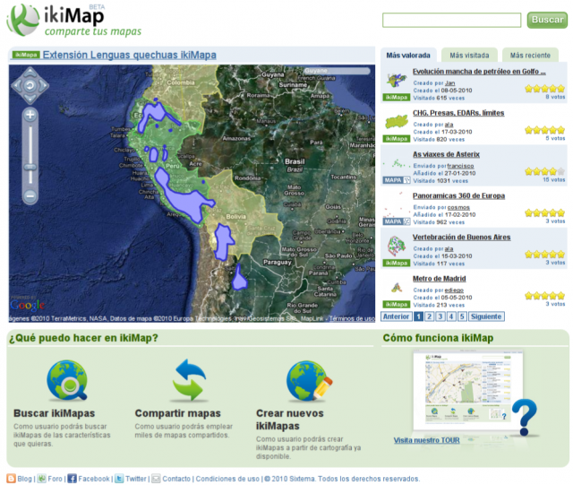573x485 pixels.
Task: Click the Compartir mapas heading
Action: pos(177,413)
